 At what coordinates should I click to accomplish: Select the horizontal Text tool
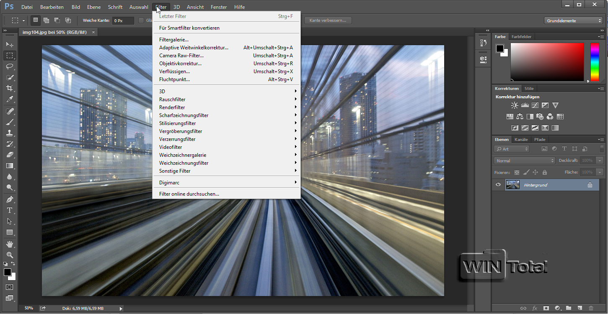coord(10,210)
